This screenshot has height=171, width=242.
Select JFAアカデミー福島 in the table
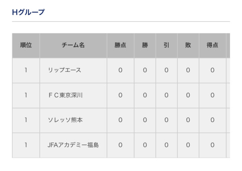pyautogui.click(x=73, y=145)
